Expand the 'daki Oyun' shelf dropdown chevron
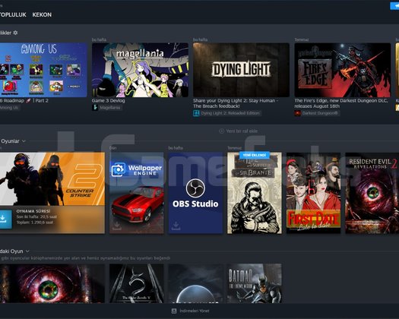The width and height of the screenshot is (399, 319). (27, 251)
